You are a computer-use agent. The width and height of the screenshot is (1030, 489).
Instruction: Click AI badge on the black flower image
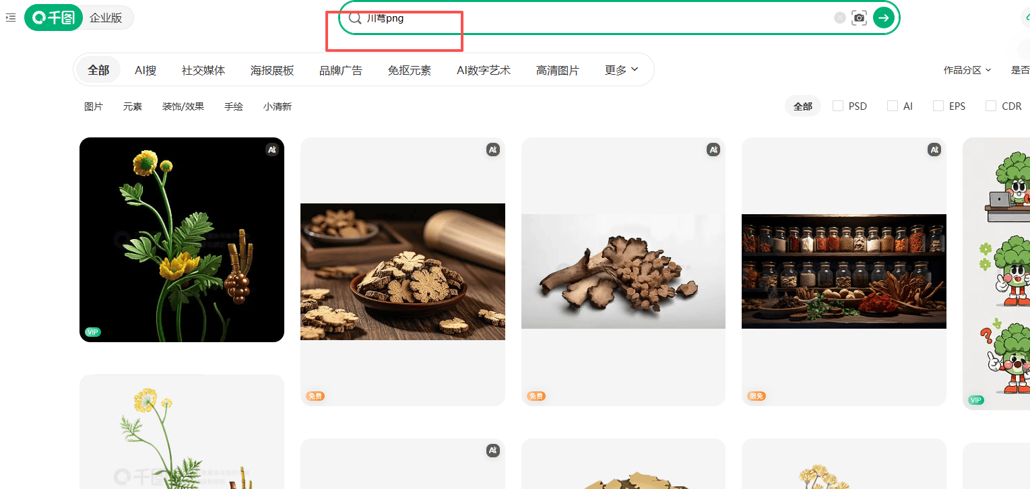click(x=271, y=150)
